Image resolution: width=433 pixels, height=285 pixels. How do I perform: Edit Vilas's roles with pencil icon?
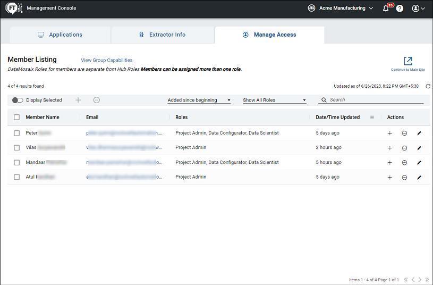(x=419, y=148)
